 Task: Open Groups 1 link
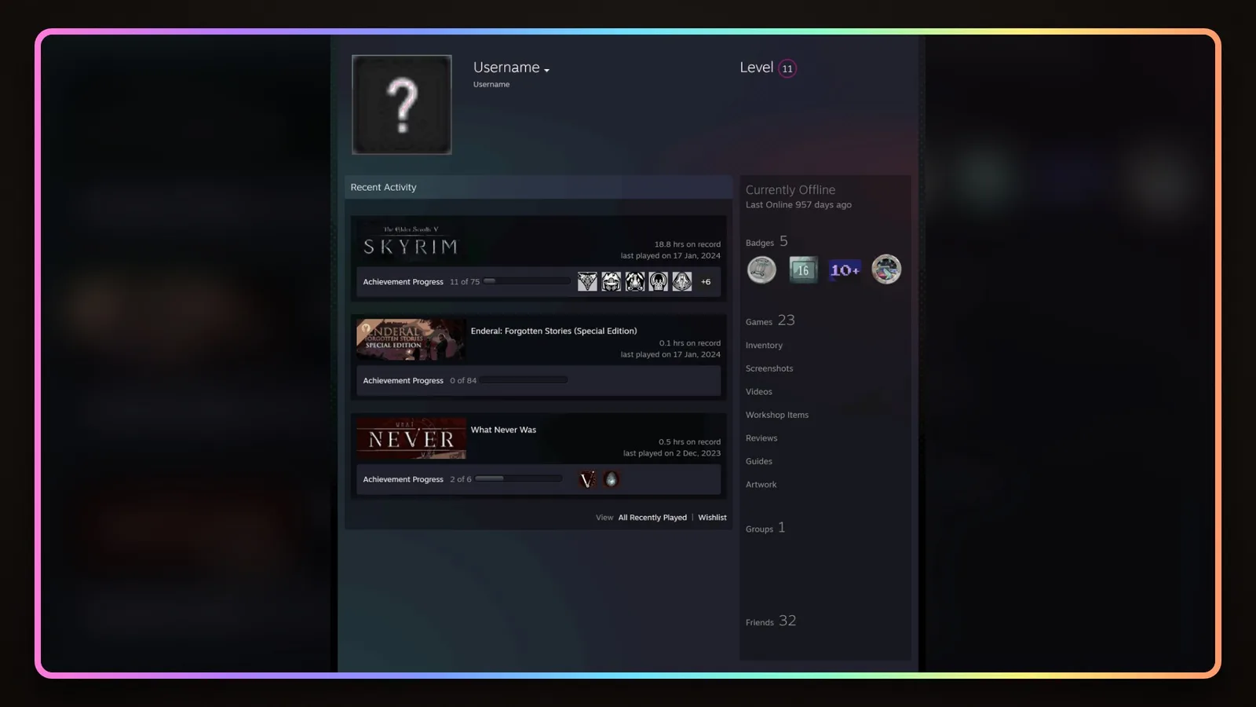point(765,528)
